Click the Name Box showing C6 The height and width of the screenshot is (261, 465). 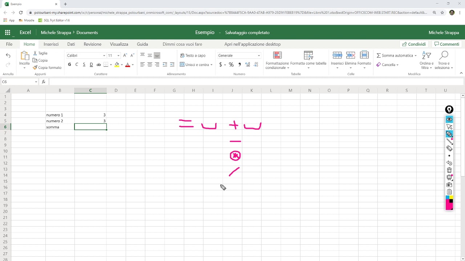pyautogui.click(x=20, y=82)
